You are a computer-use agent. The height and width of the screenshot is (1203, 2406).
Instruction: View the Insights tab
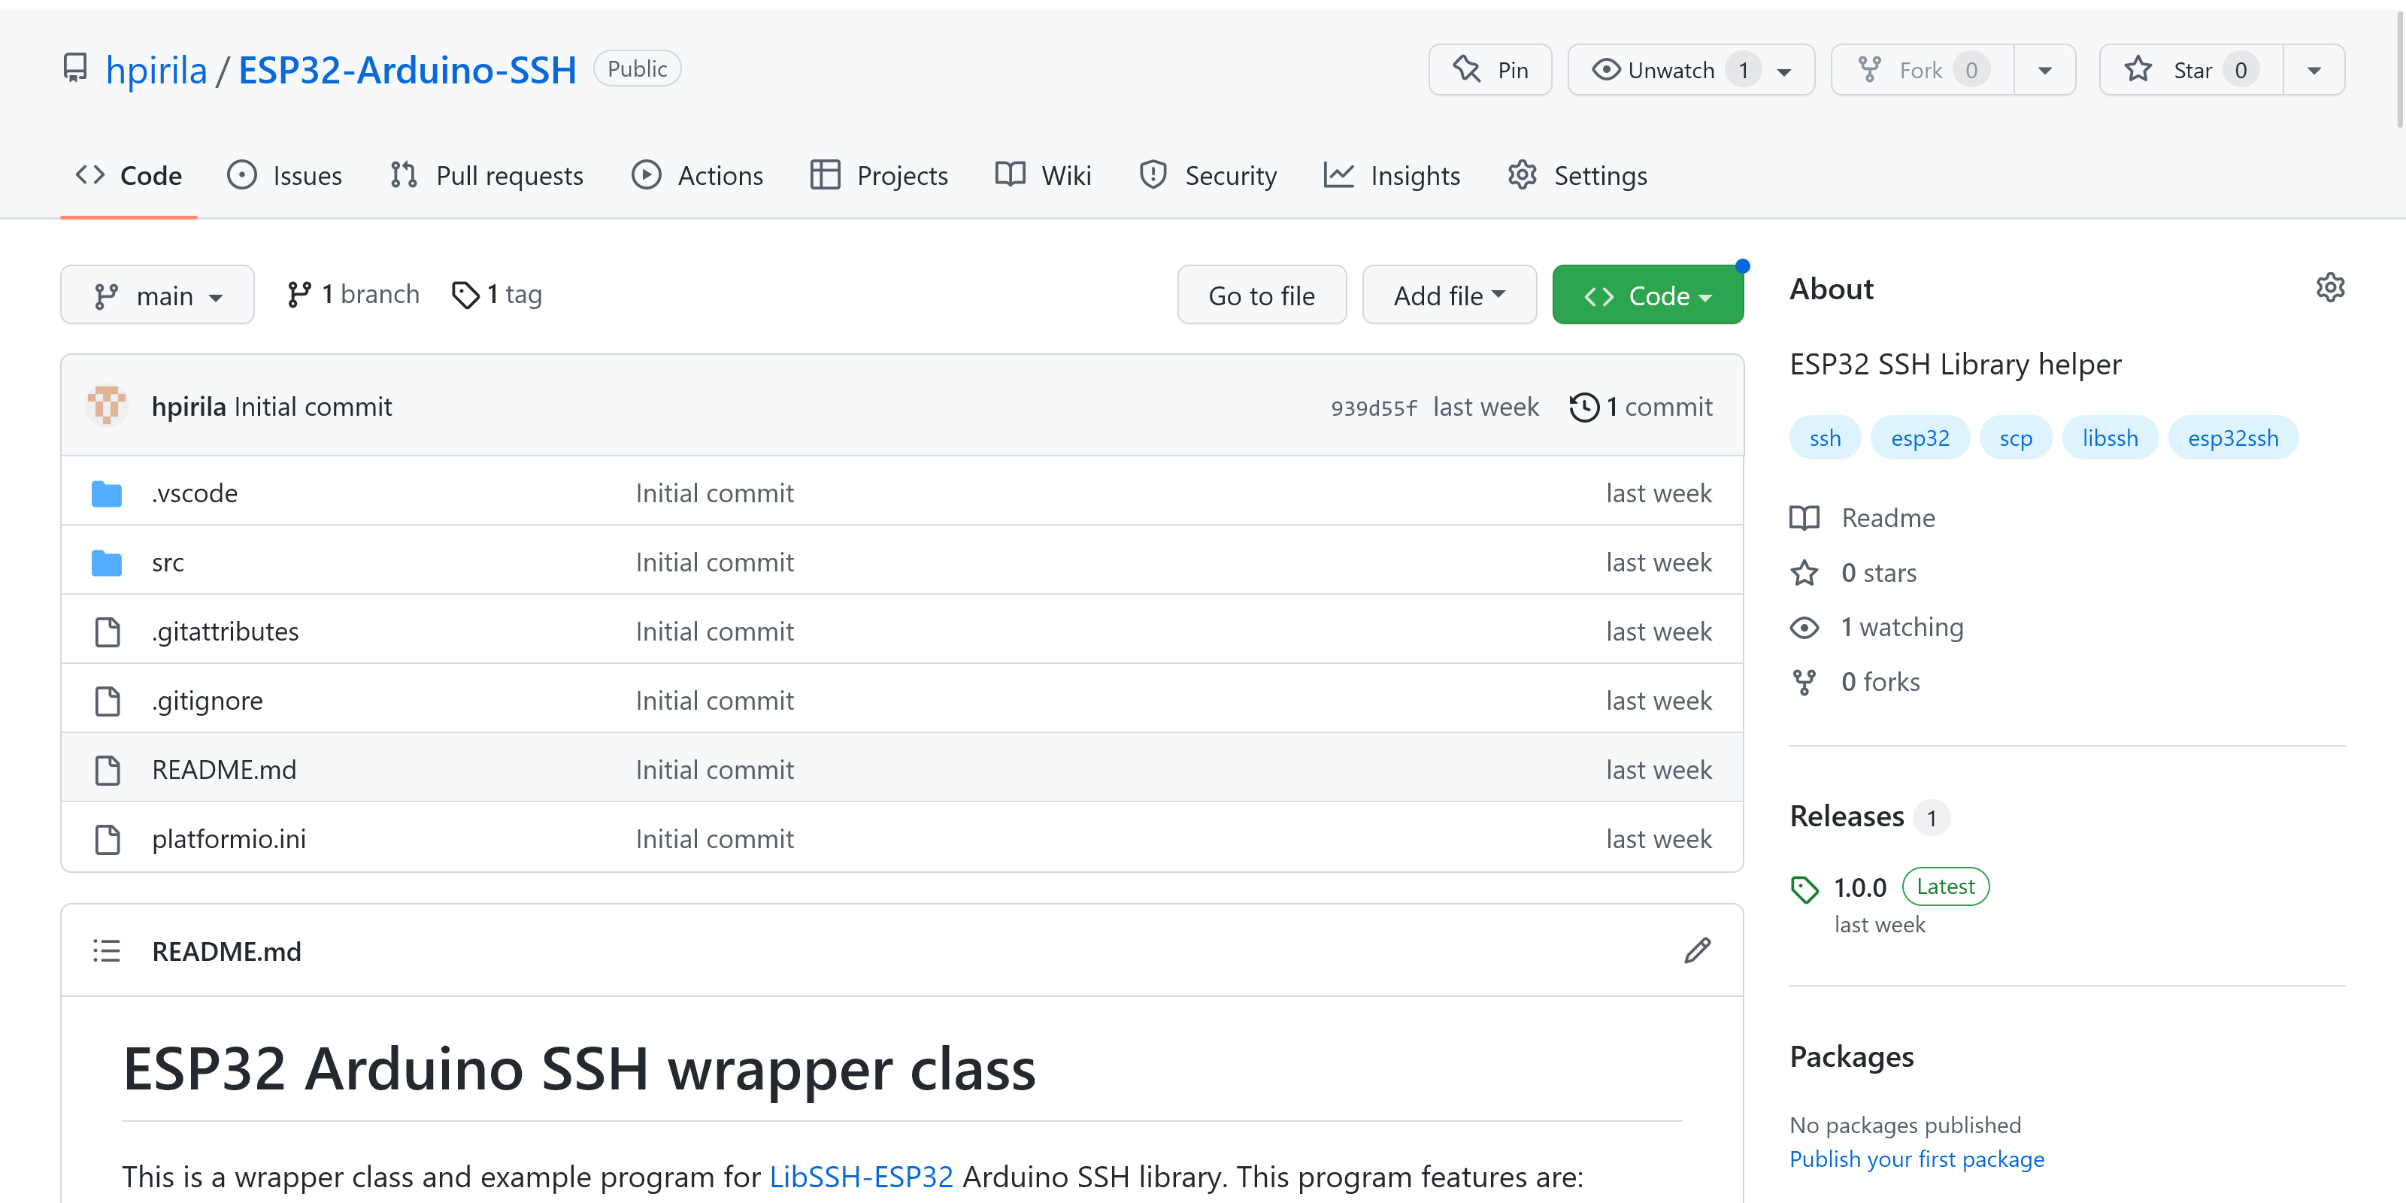[1392, 176]
